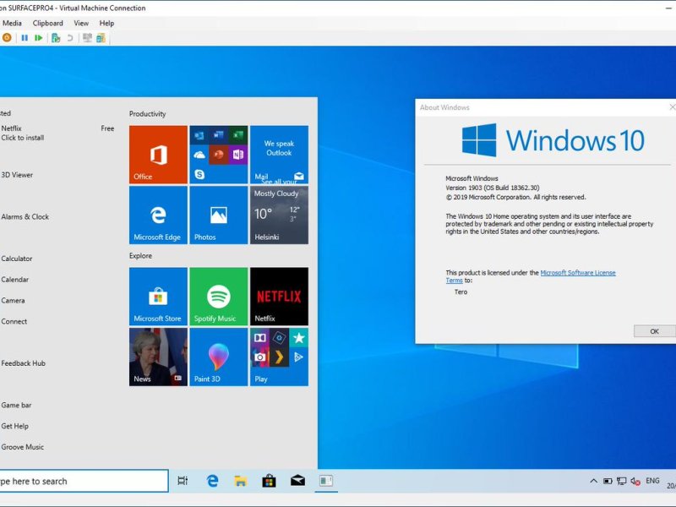
Task: Click the network tray icon
Action: [x=621, y=481]
